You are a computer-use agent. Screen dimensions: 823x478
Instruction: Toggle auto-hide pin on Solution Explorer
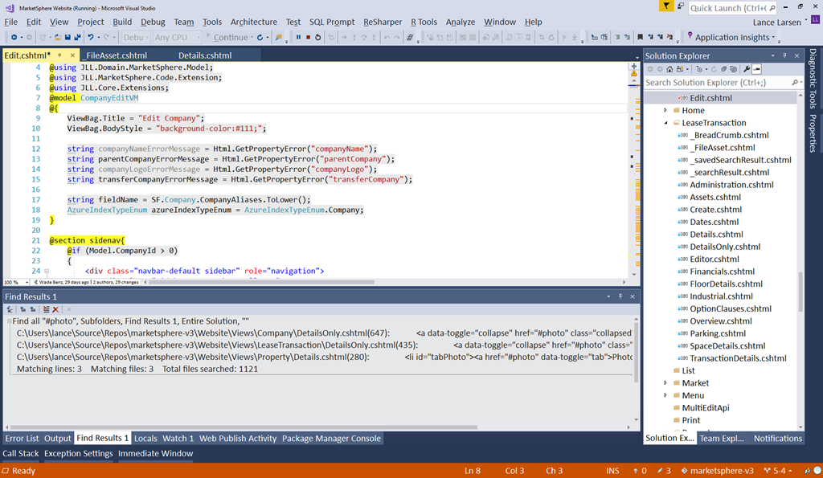tap(785, 55)
